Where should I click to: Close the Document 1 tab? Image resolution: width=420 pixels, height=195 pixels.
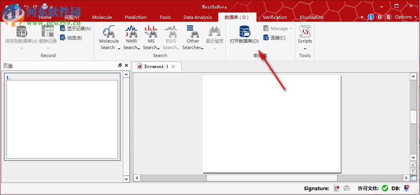[x=173, y=67]
